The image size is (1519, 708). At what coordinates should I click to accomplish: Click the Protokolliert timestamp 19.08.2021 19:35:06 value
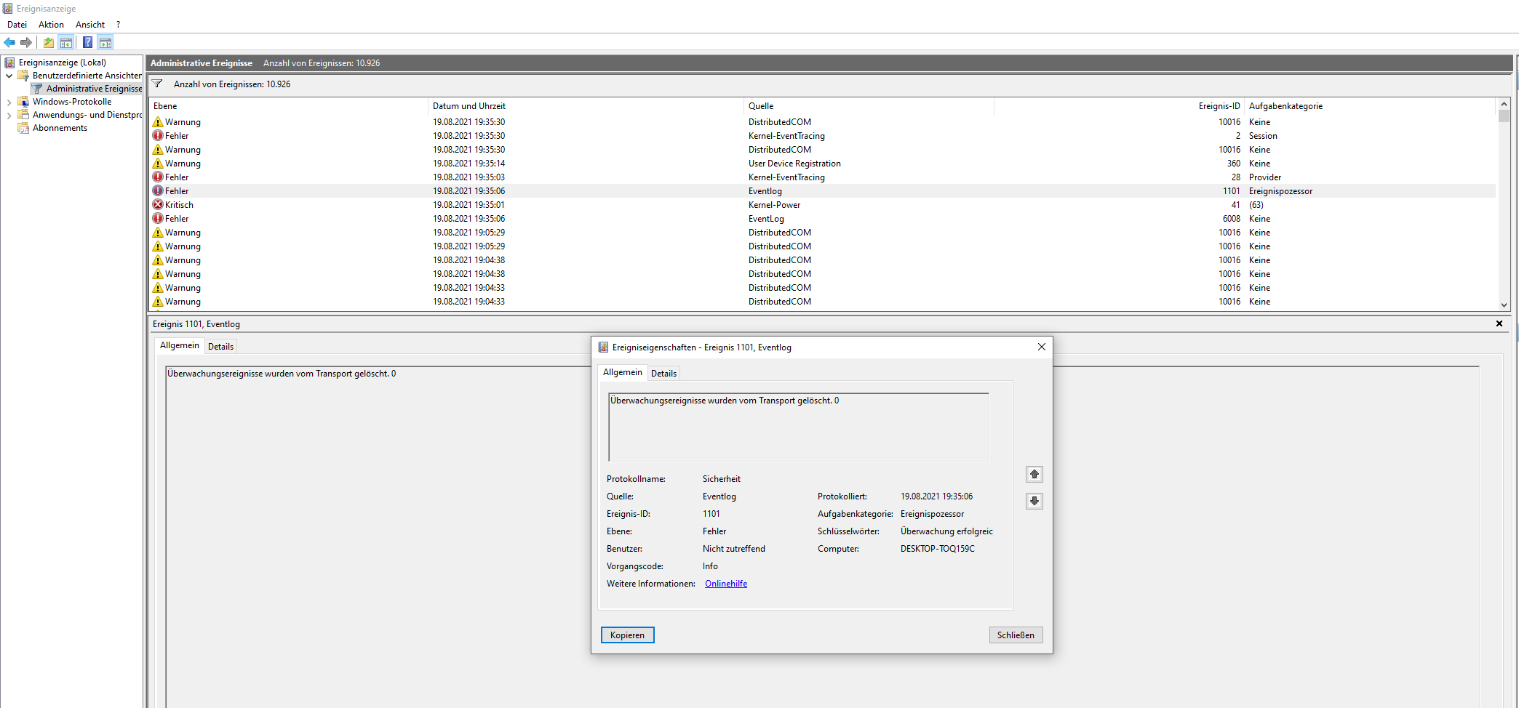coord(936,496)
